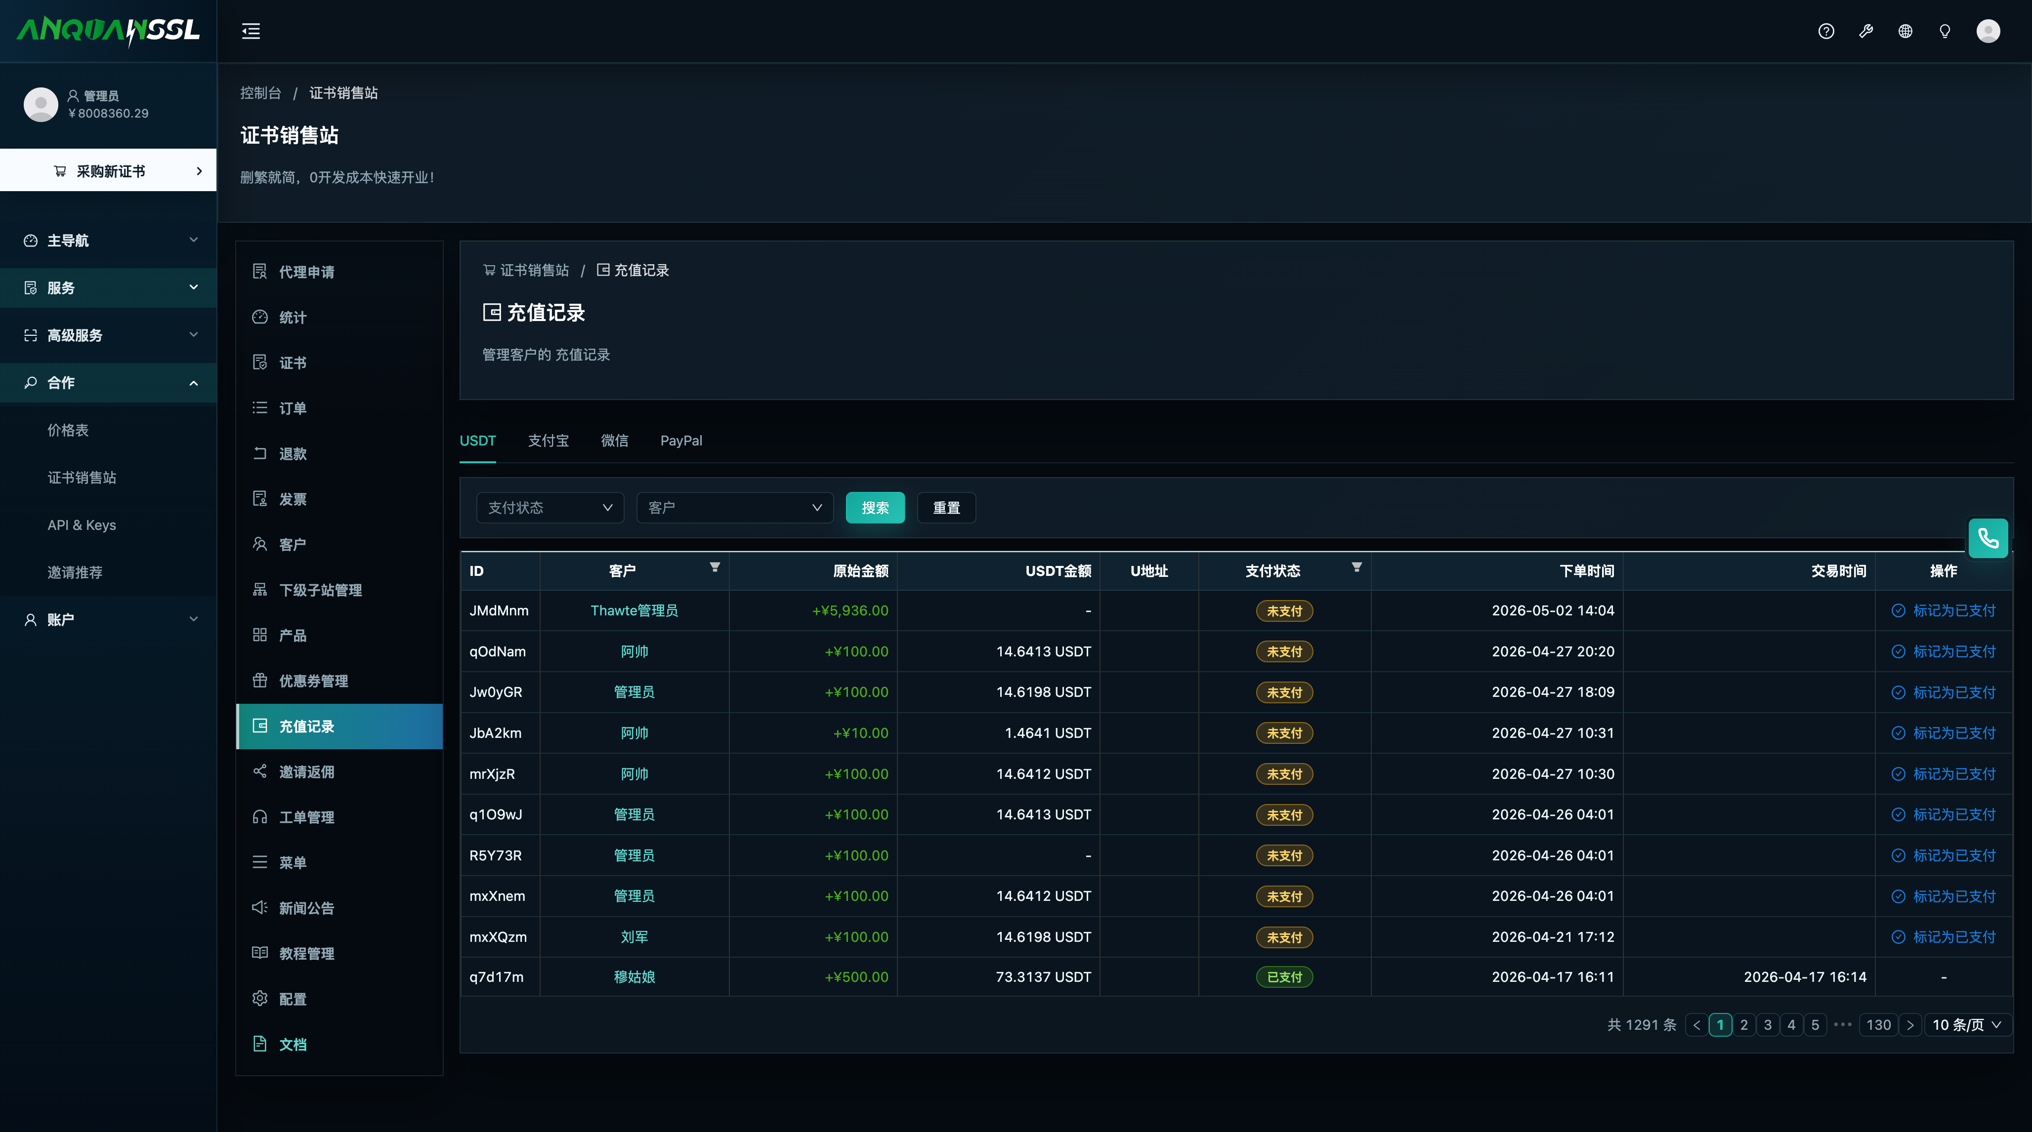The height and width of the screenshot is (1132, 2032).
Task: Collapse the 合作 menu group
Action: tap(109, 382)
